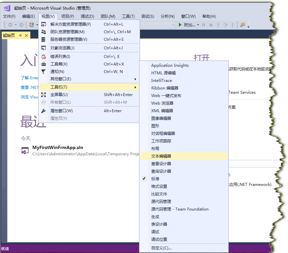Open the 分析(N) menu
Viewport: 288px width, 253px height.
167,16
